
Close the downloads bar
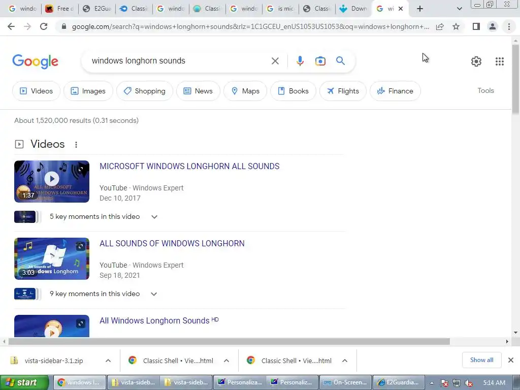(x=511, y=360)
